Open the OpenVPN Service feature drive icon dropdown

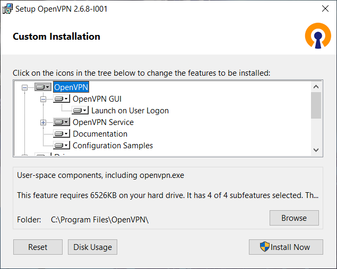[x=62, y=122]
